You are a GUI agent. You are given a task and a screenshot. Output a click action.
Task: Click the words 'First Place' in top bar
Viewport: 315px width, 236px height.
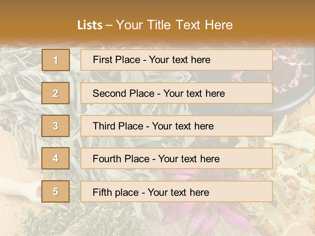point(116,60)
